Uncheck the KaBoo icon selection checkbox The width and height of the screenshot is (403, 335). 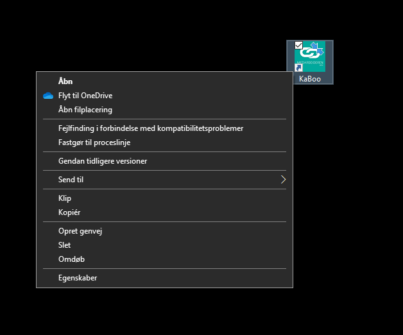(298, 46)
